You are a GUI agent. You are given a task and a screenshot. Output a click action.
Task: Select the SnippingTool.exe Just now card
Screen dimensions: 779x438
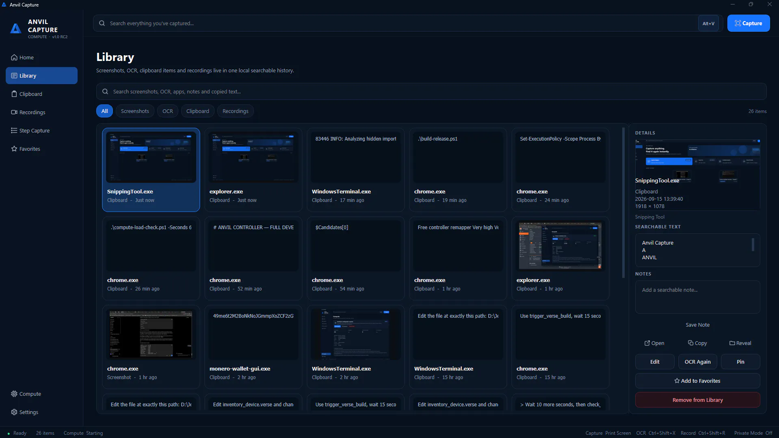pyautogui.click(x=151, y=170)
